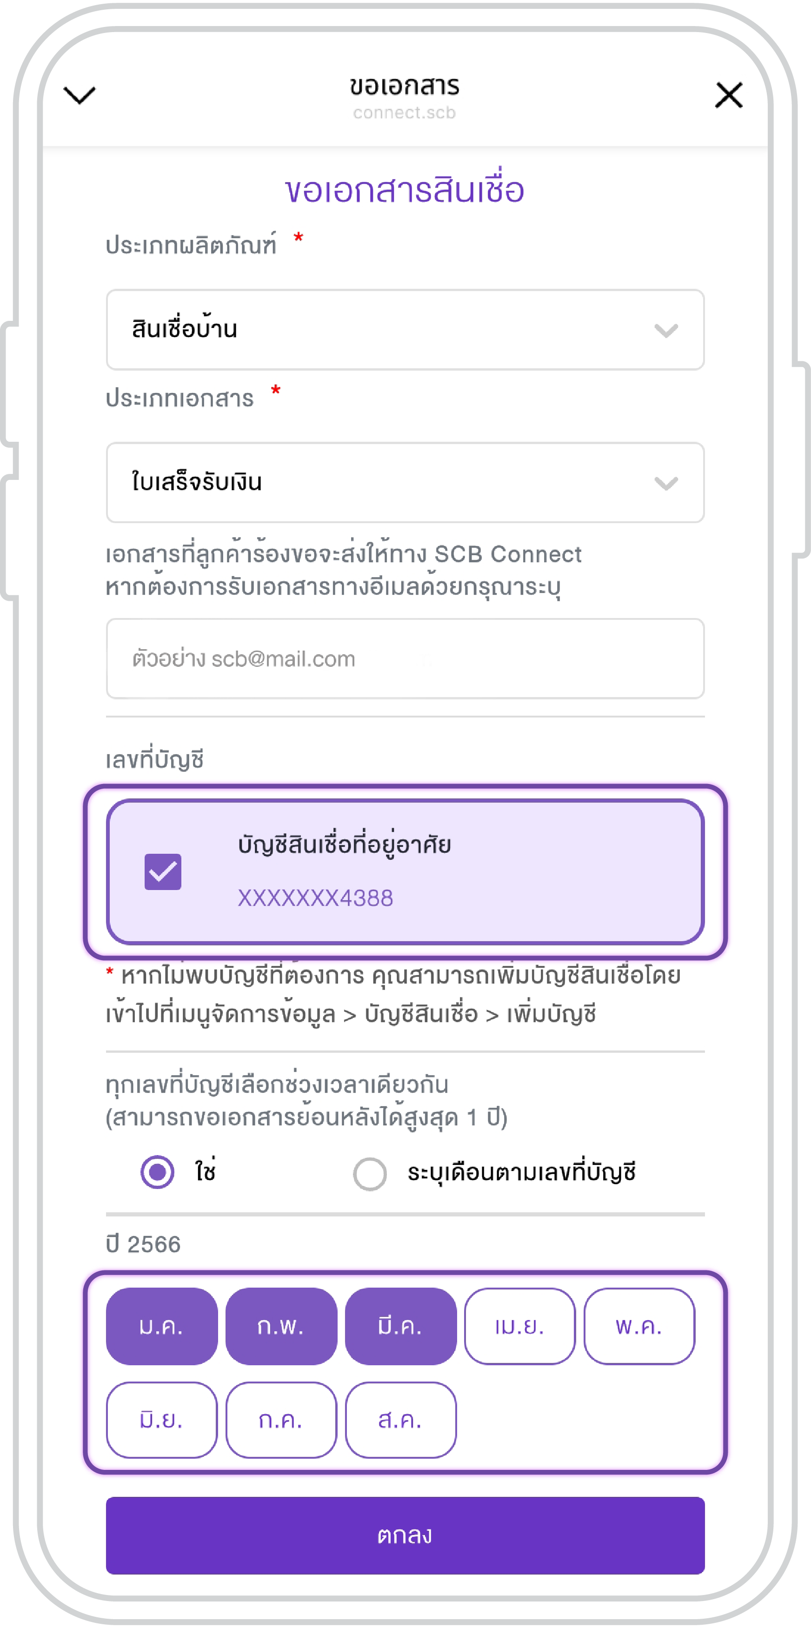This screenshot has width=811, height=1628.
Task: Uncheck the บัญชีสินเชื่อที่อยู่อาศัย account checkbox
Action: pyautogui.click(x=163, y=871)
